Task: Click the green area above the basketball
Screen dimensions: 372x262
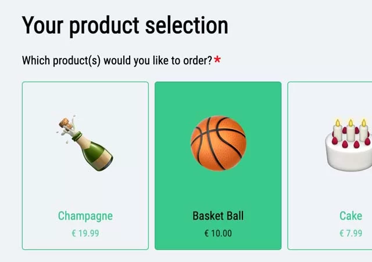Action: click(218, 98)
